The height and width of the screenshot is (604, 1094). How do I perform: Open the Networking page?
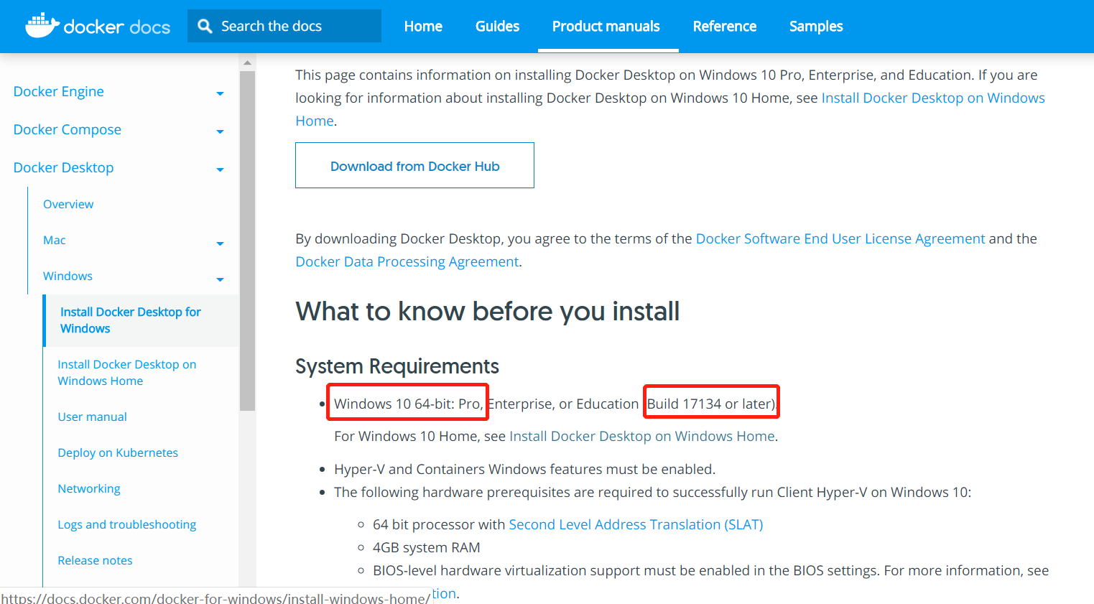[x=89, y=488]
